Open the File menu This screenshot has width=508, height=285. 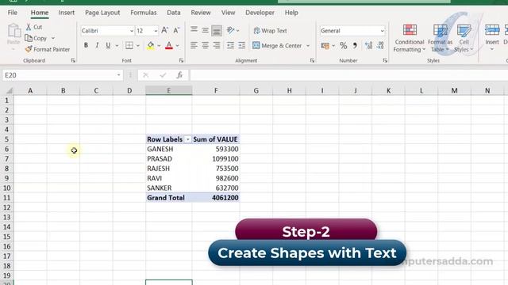13,13
